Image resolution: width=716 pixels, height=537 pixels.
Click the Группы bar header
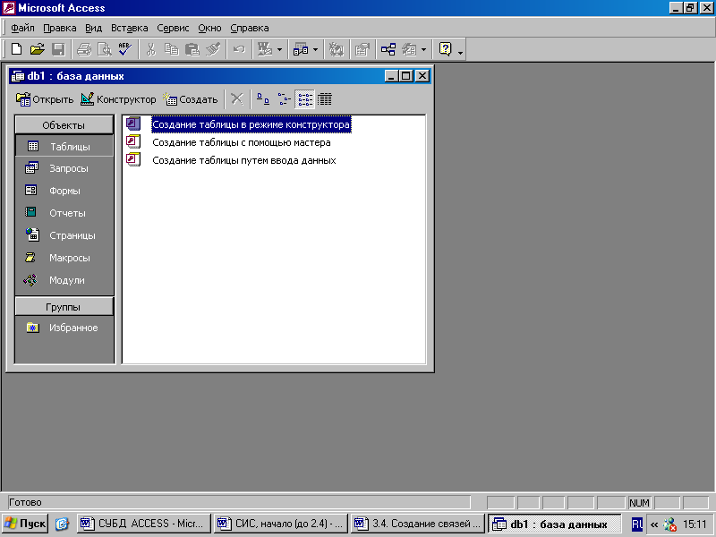(64, 306)
